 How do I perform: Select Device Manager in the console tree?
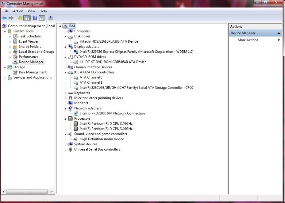pos(31,62)
